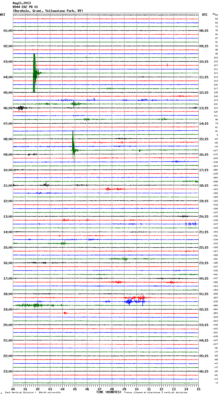Select the station code 'B944 EHZ PB 01'

[x=25, y=7]
